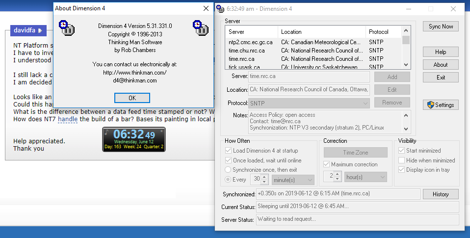Toggle Load Dimension 4 at startup checkbox
470x238 pixels.
pyautogui.click(x=228, y=151)
